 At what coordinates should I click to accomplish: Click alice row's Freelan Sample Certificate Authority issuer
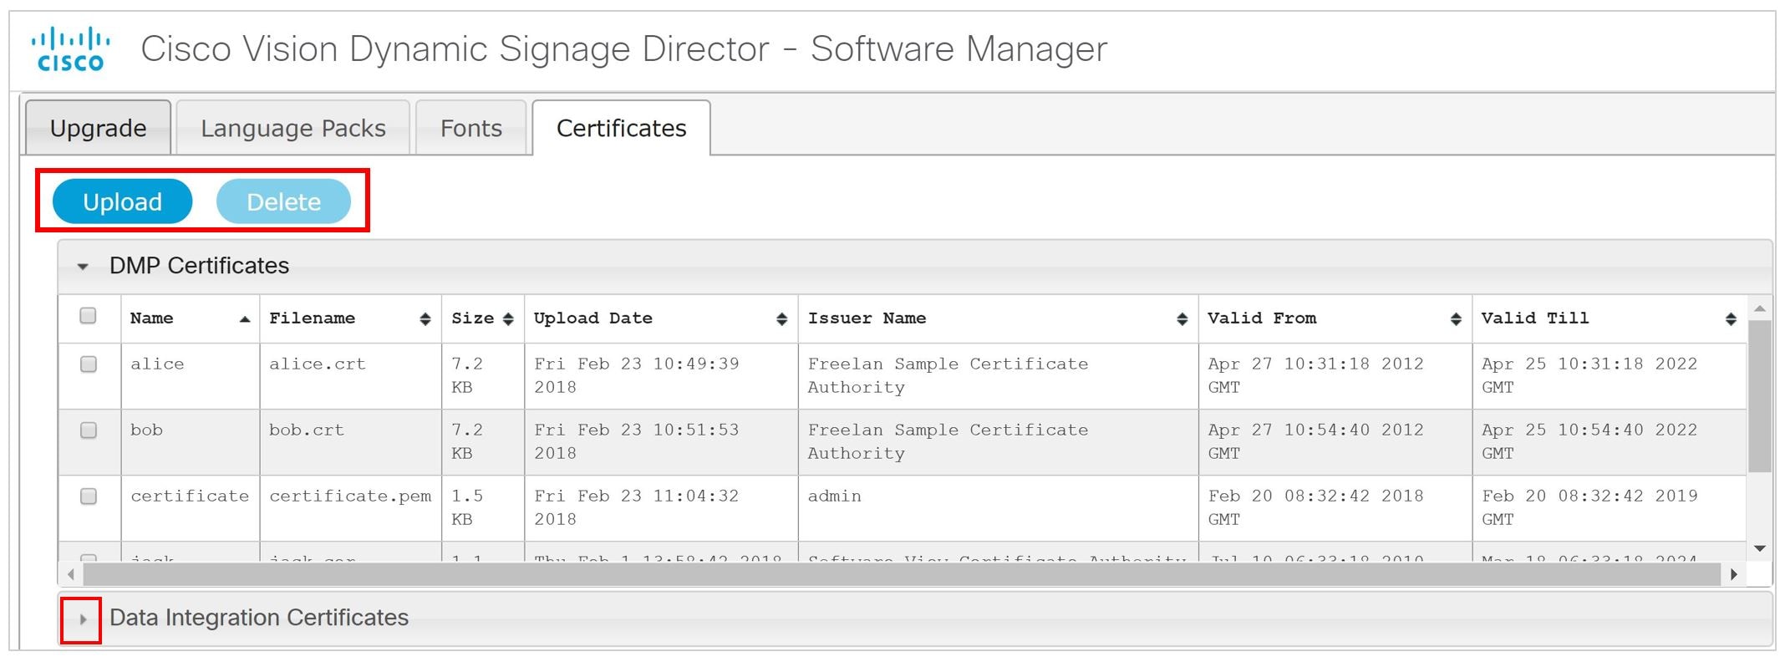pyautogui.click(x=948, y=375)
